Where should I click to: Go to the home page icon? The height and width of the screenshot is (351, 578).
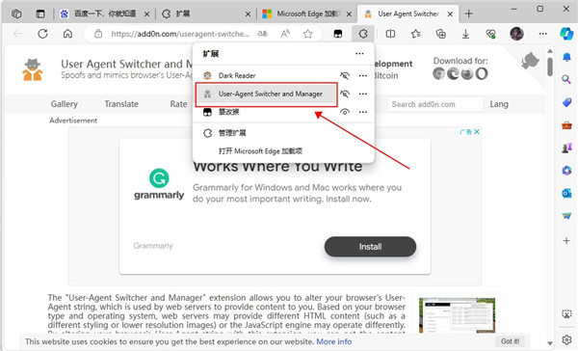[x=67, y=34]
